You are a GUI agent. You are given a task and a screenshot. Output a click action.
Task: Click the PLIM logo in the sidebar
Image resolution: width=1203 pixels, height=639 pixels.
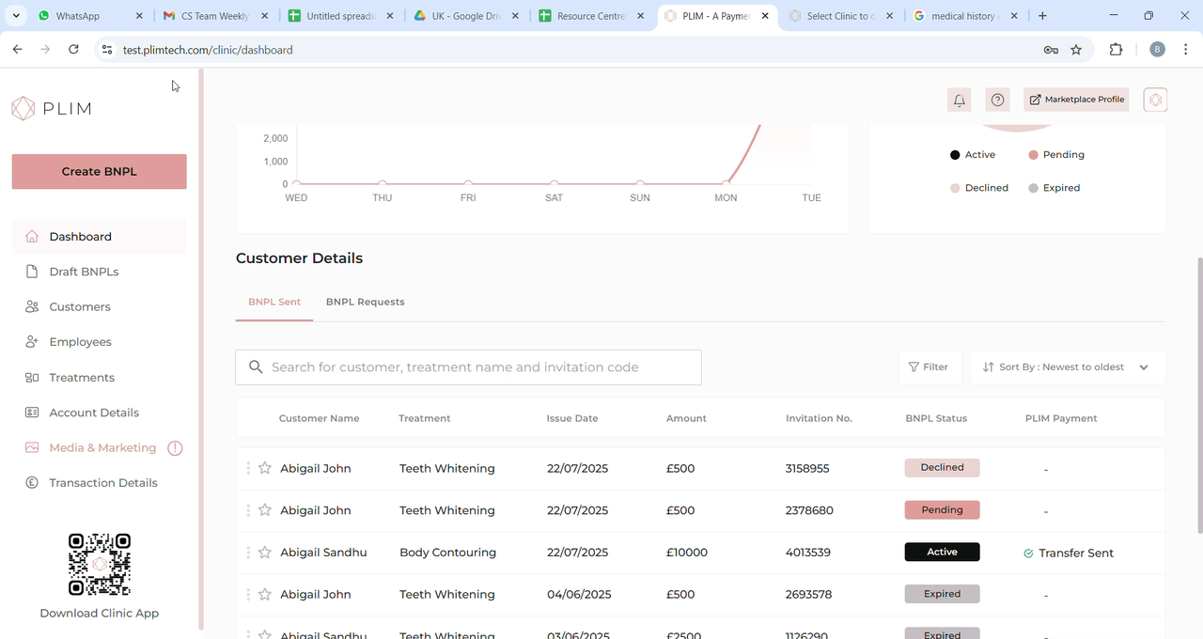(x=52, y=108)
